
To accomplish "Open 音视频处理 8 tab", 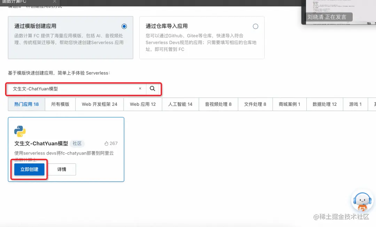I will tap(218, 104).
